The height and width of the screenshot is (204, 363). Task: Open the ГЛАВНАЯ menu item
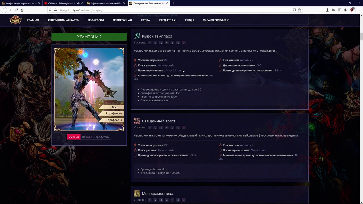pyautogui.click(x=33, y=20)
